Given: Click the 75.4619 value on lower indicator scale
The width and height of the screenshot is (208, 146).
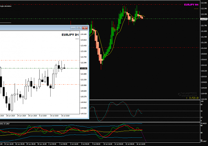Looking at the screenshot, I should (x=203, y=123).
